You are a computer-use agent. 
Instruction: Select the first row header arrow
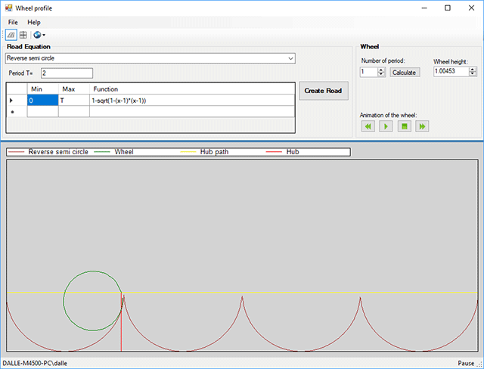(17, 101)
